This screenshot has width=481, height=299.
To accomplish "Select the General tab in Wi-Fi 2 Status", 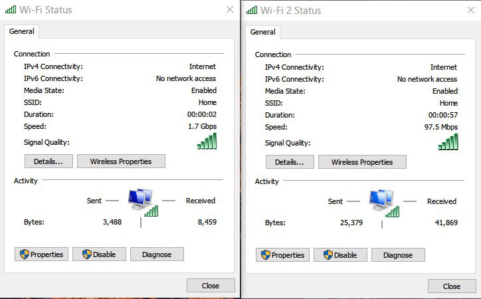I will point(263,32).
